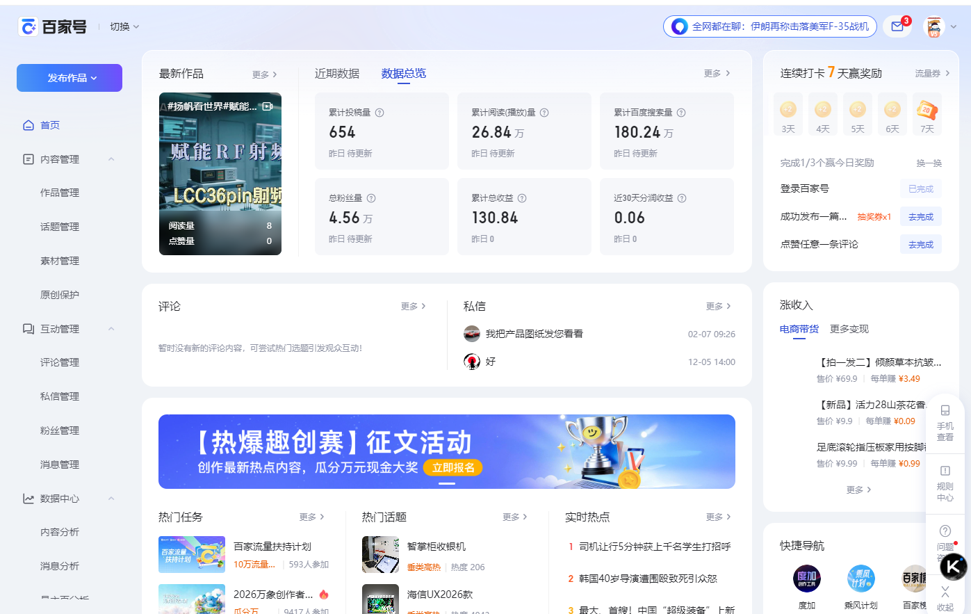971x614 pixels.
Task: Click help icon beside 累计投稿量
Action: (380, 113)
